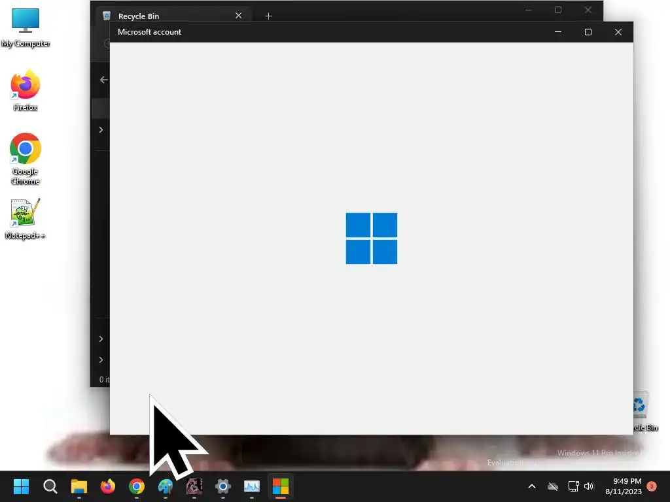Open the Settings gear in the taskbar
Image resolution: width=670 pixels, height=502 pixels.
point(222,486)
